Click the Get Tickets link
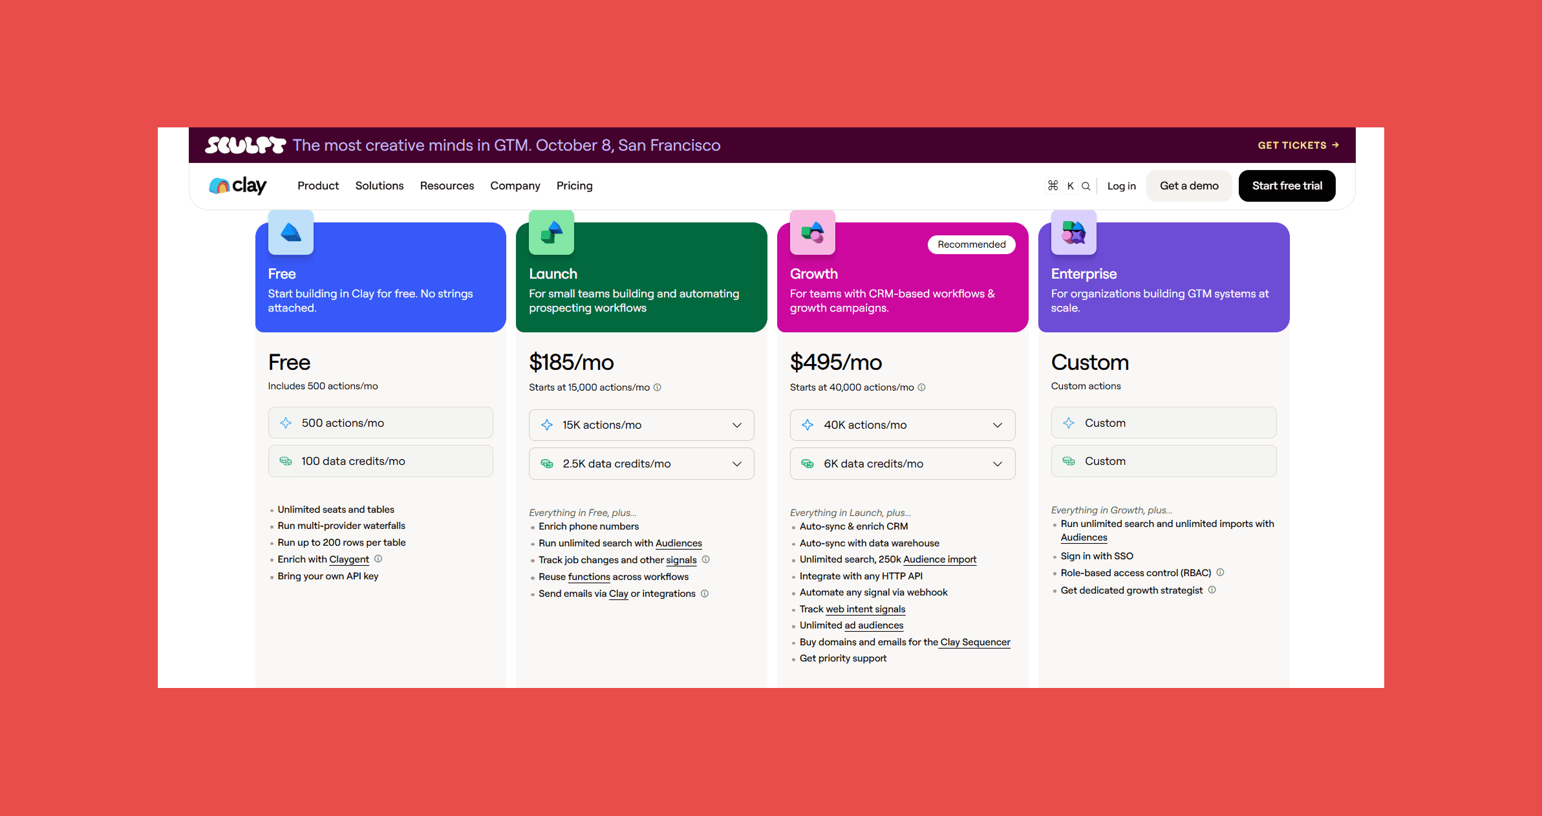The width and height of the screenshot is (1542, 816). click(x=1298, y=145)
